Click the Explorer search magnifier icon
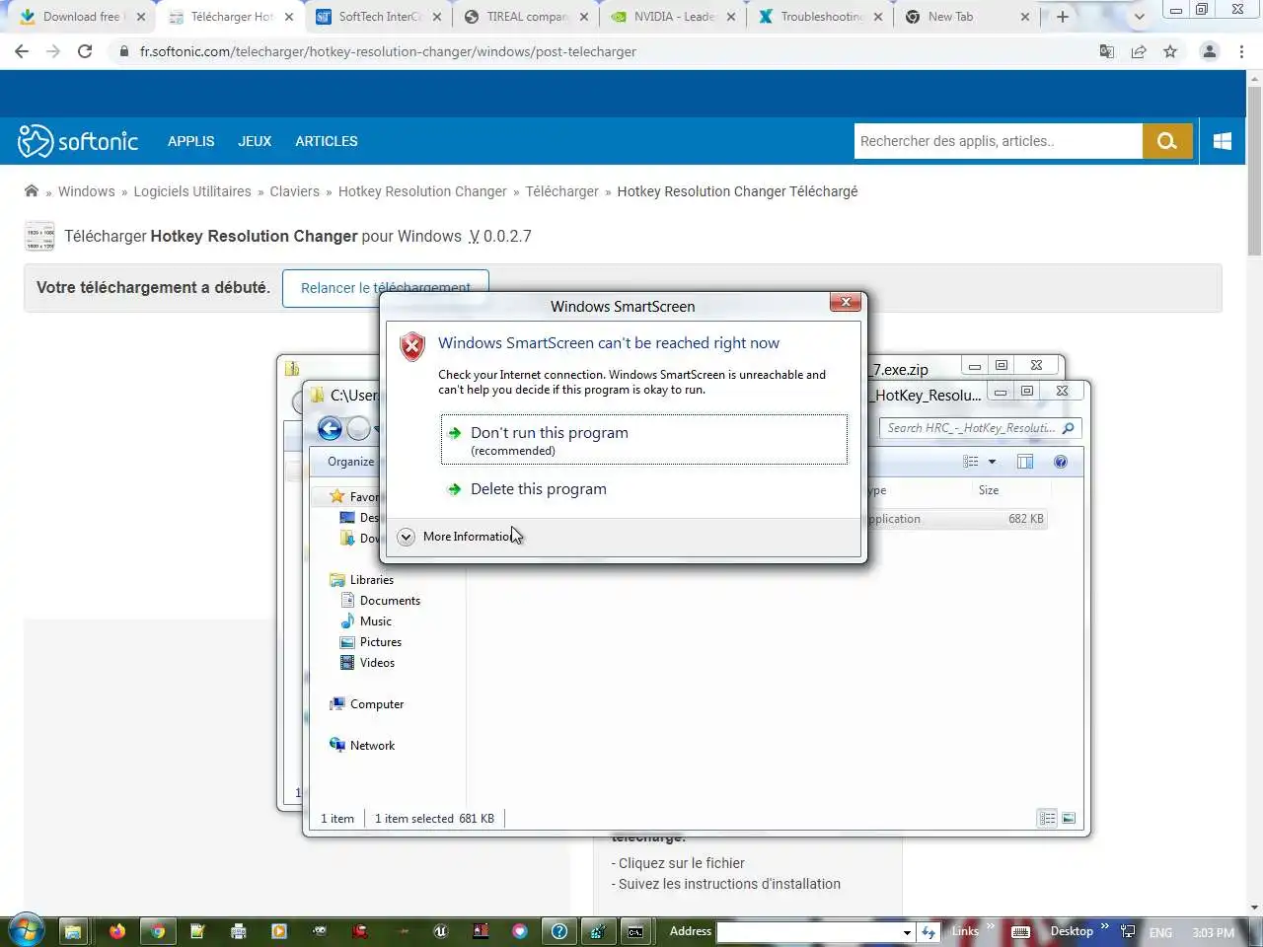 [1068, 428]
